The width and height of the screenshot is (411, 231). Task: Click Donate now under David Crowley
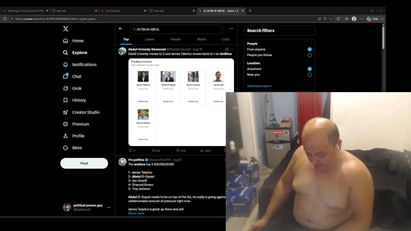coord(193,101)
